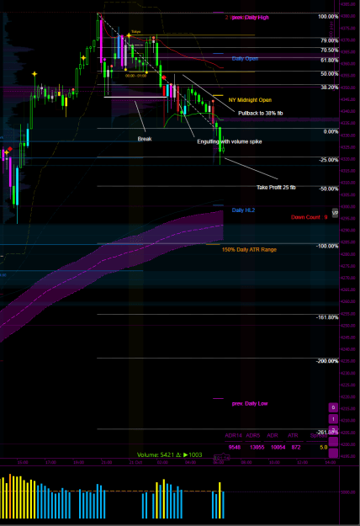Click the 'NY Midnight Open' level label
This screenshot has width=360, height=526.
click(250, 100)
